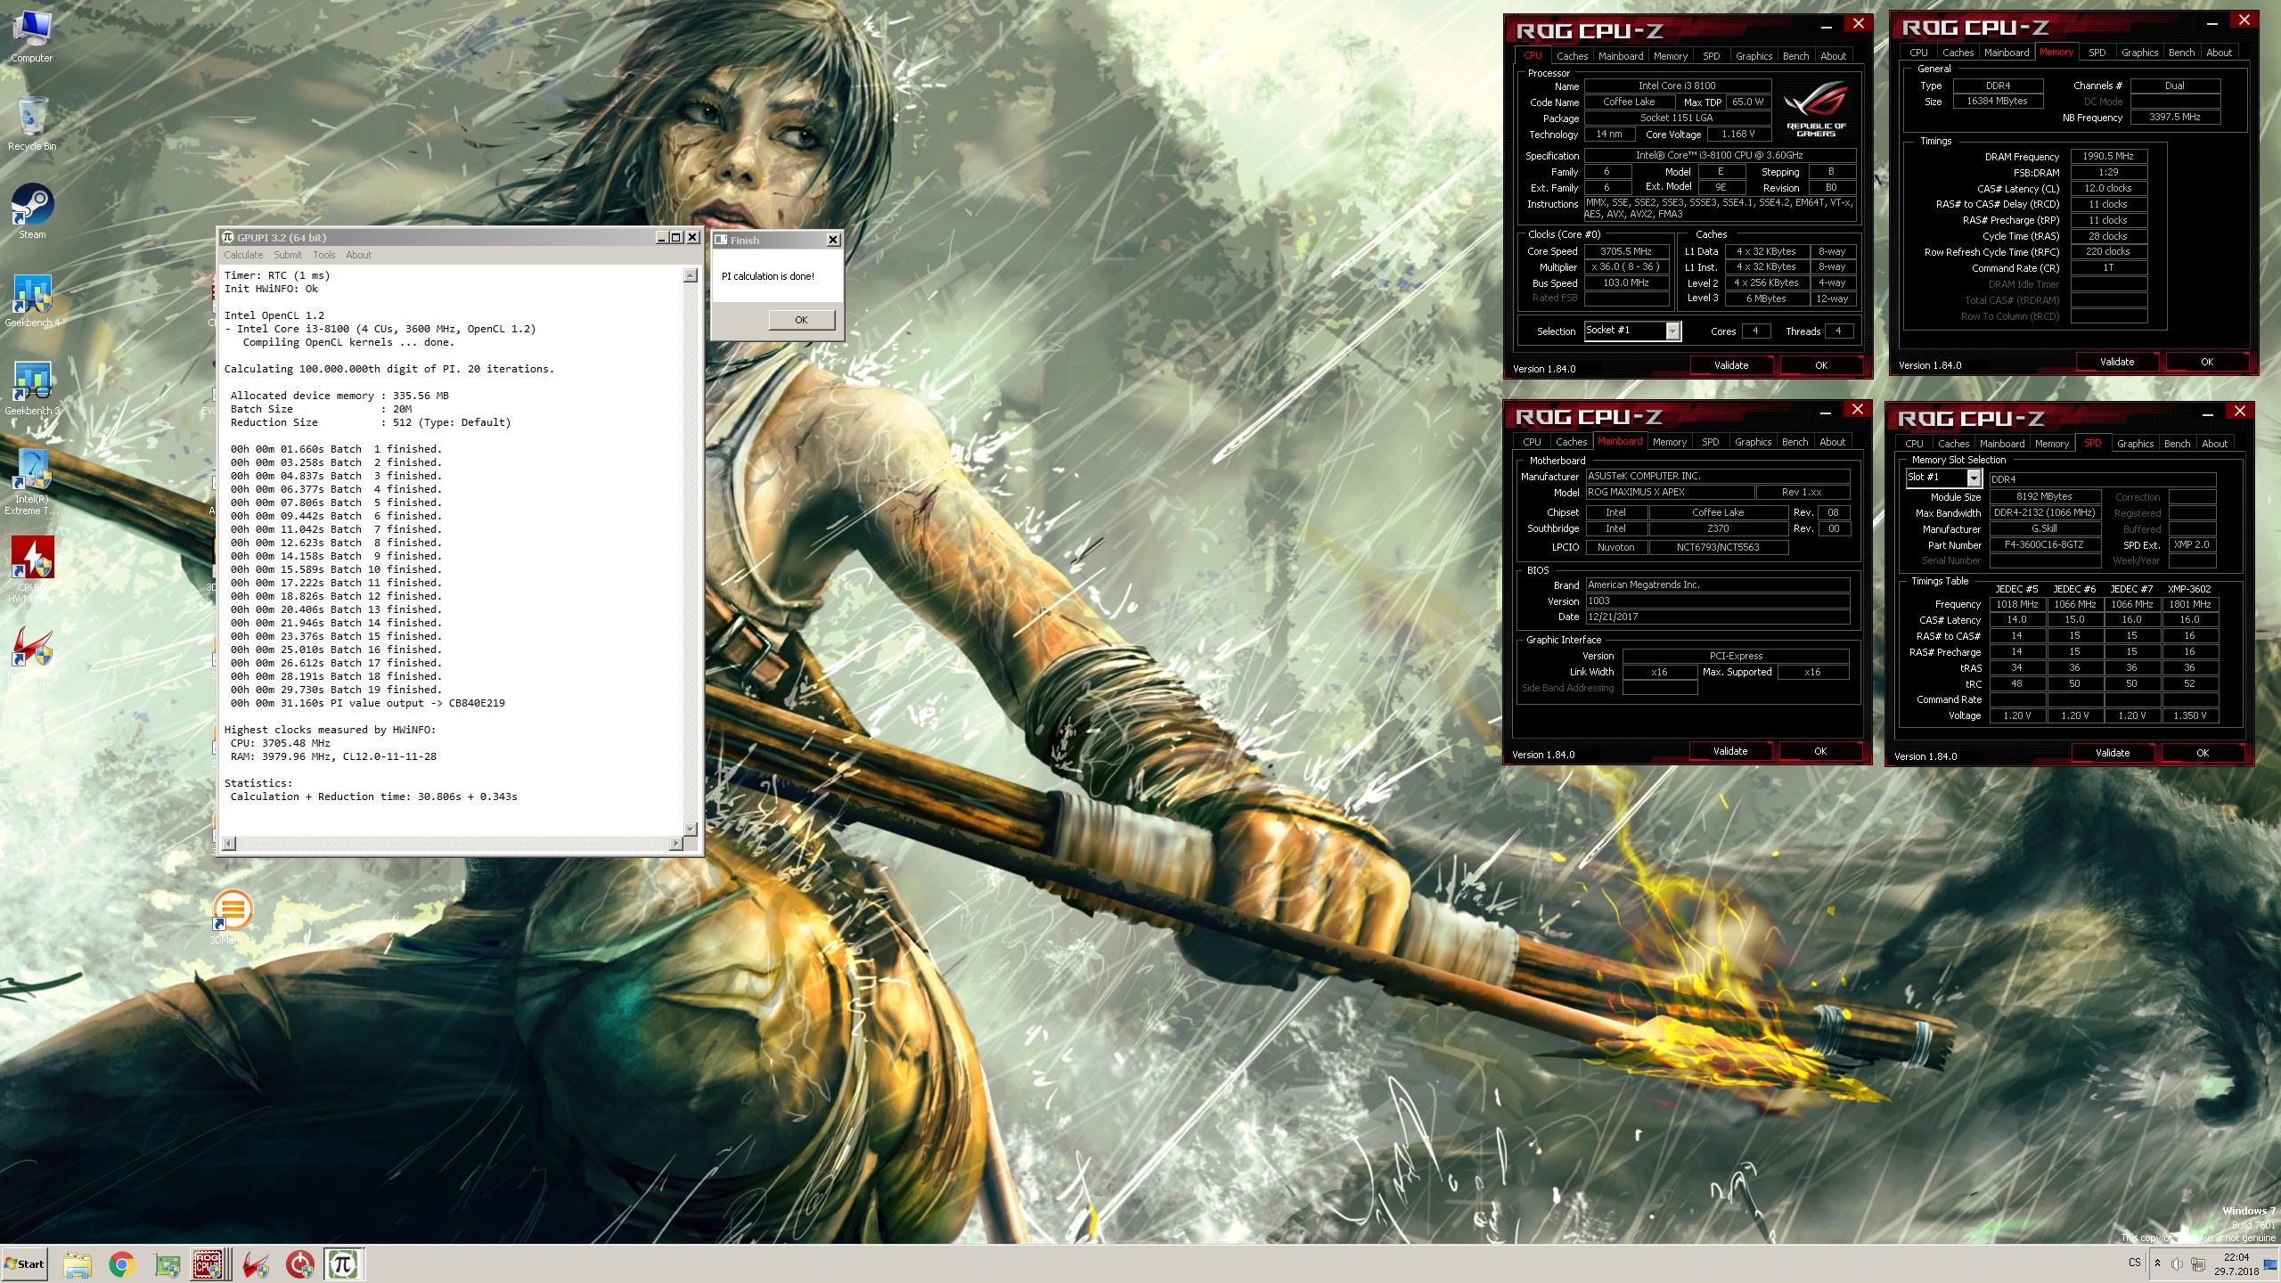Screen dimensions: 2281x1283
Task: Open SPD tab in the Memory-tab window
Action: pyautogui.click(x=2097, y=53)
